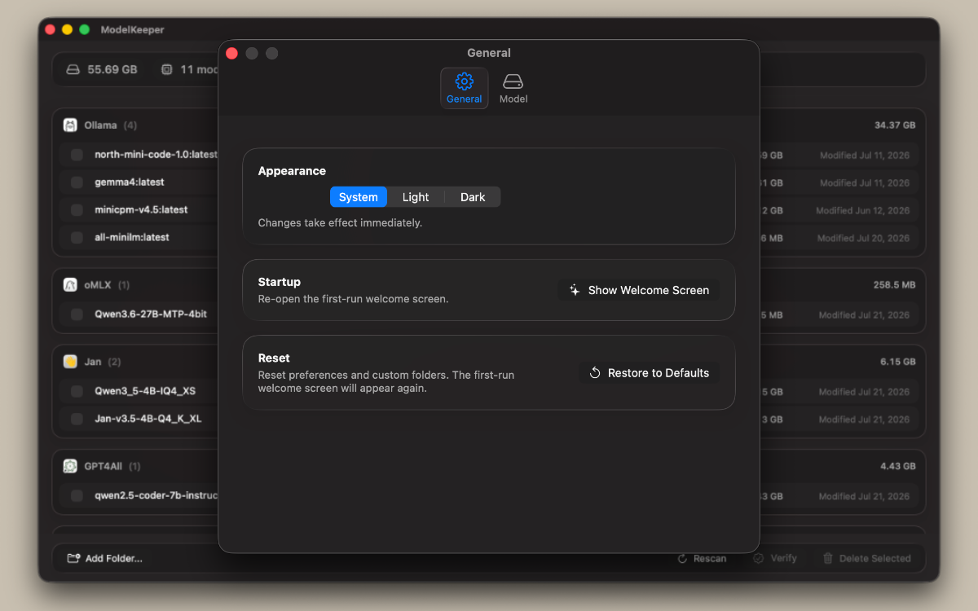Click the 6.15 GB Jan total size
Screen dimensions: 978x611
(x=898, y=362)
